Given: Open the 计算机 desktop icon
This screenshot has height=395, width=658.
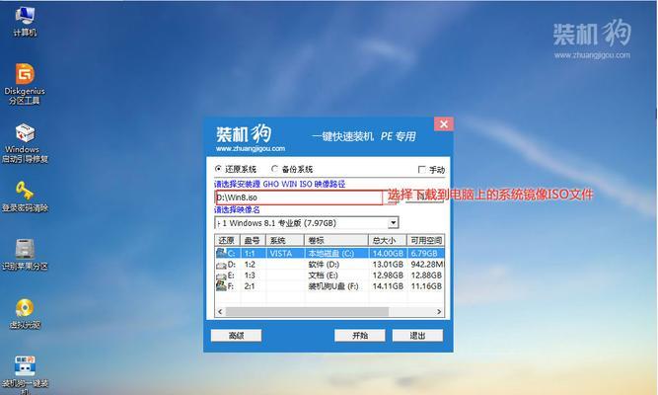Looking at the screenshot, I should 25,22.
